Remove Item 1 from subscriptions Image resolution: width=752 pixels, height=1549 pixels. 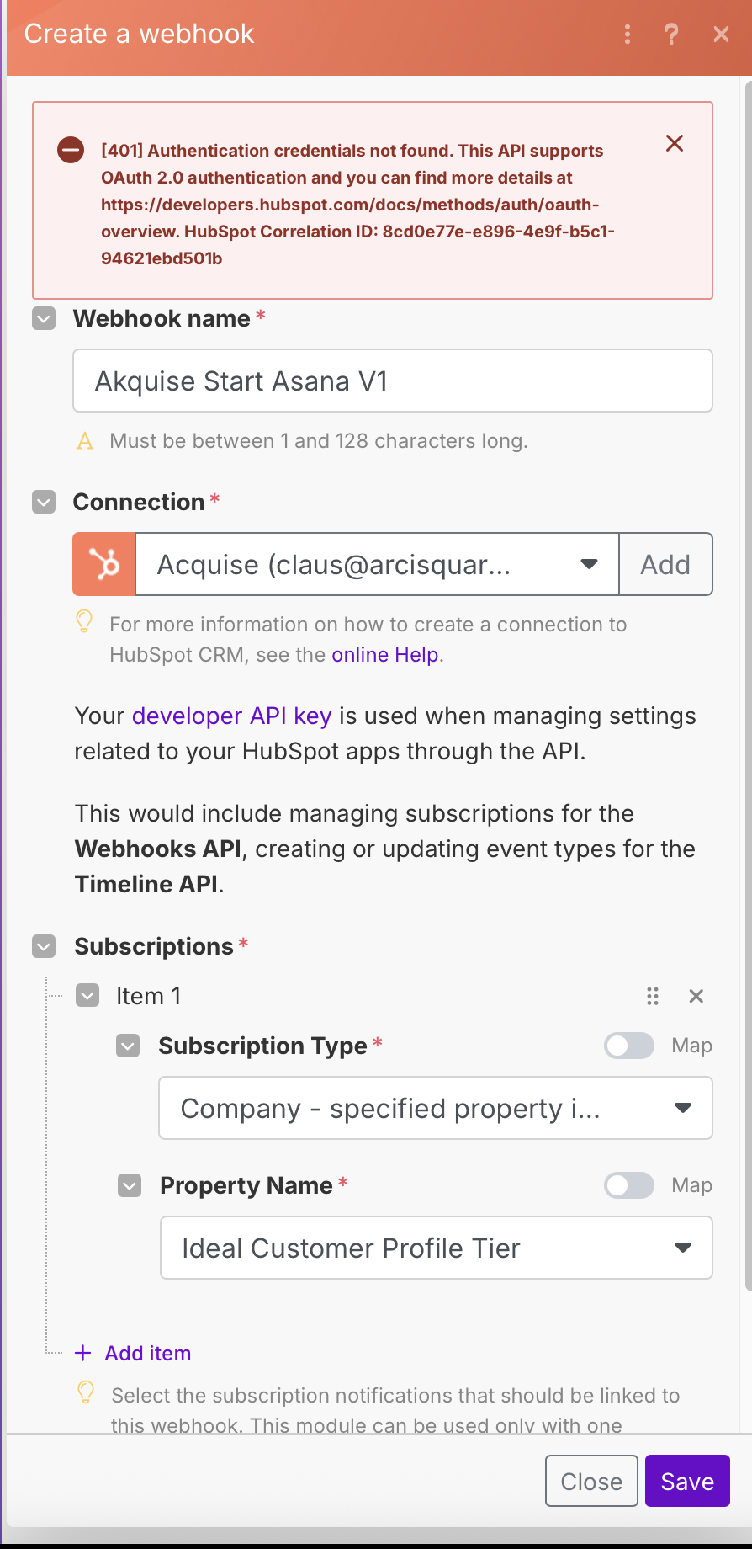pyautogui.click(x=696, y=997)
